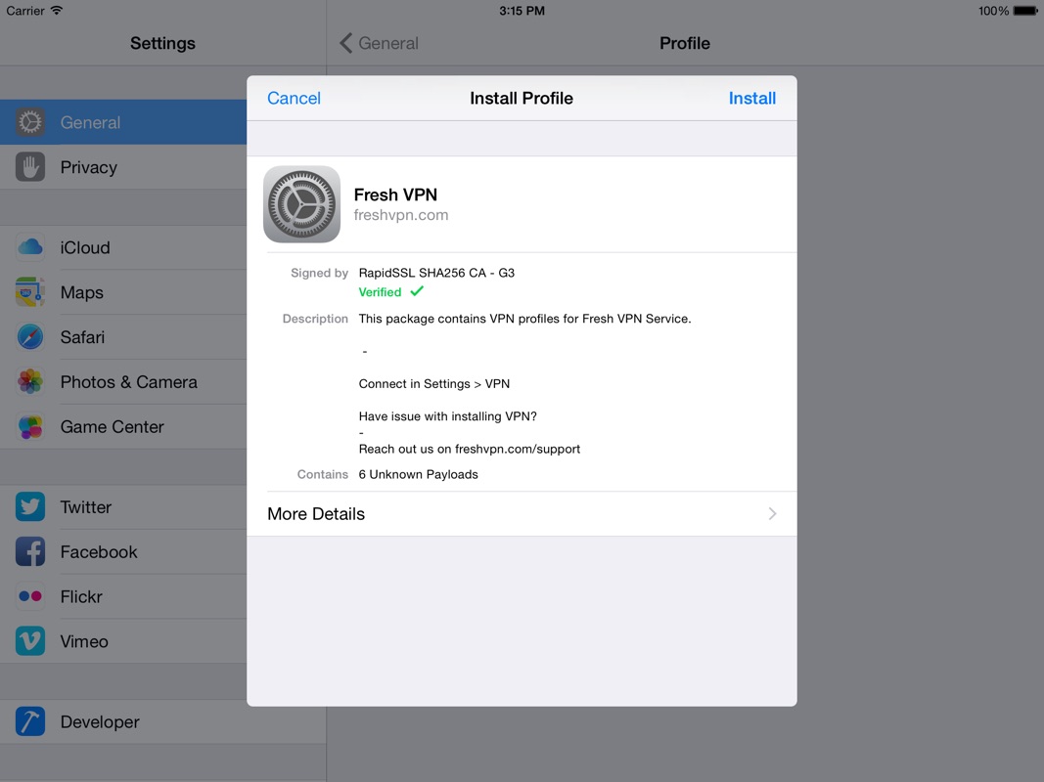Screen dimensions: 1044x782
Task: Tap the Safari compass icon
Action: 30,337
